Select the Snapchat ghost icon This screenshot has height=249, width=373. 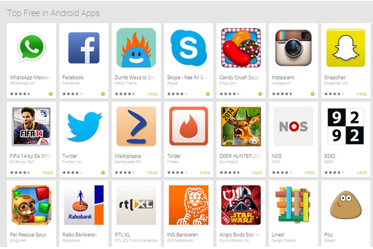[346, 48]
